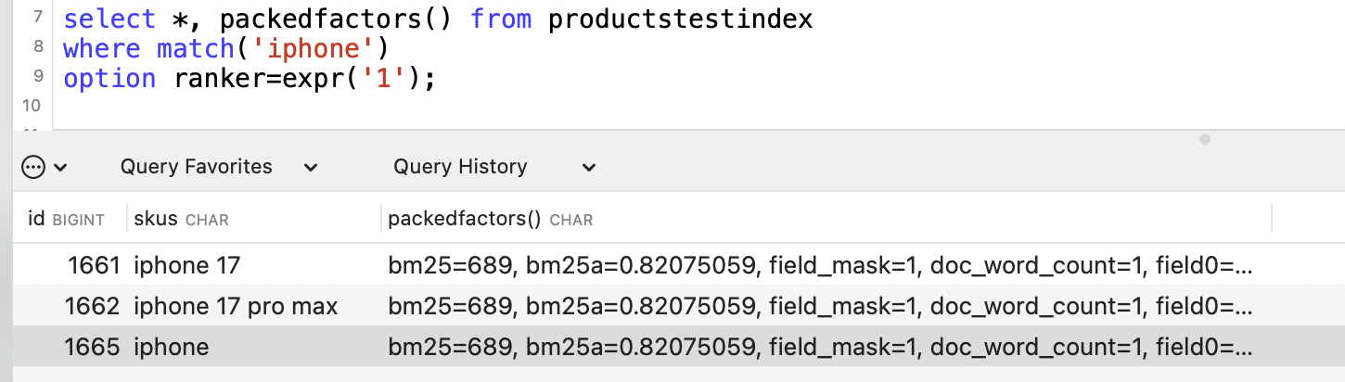This screenshot has width=1345, height=382.
Task: Click the packedfactors value in row 1662
Action: [x=820, y=306]
